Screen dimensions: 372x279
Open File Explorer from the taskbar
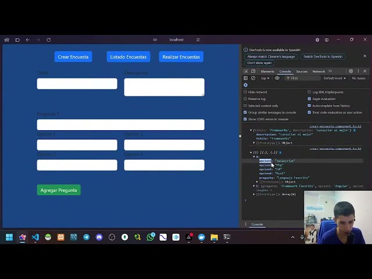(x=214, y=237)
